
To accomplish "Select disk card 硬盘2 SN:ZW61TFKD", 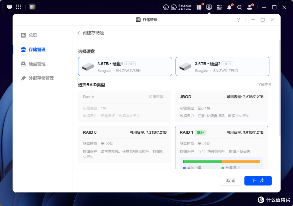I will click(x=222, y=66).
